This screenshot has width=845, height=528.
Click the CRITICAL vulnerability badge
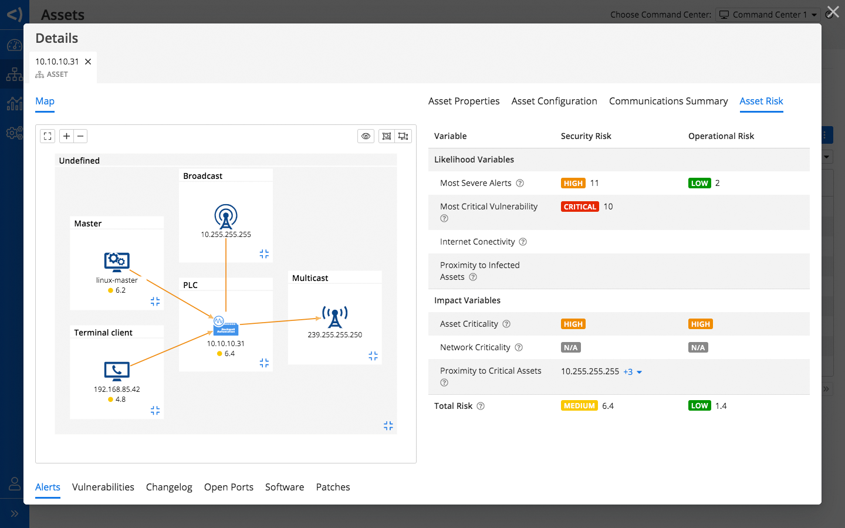point(579,207)
